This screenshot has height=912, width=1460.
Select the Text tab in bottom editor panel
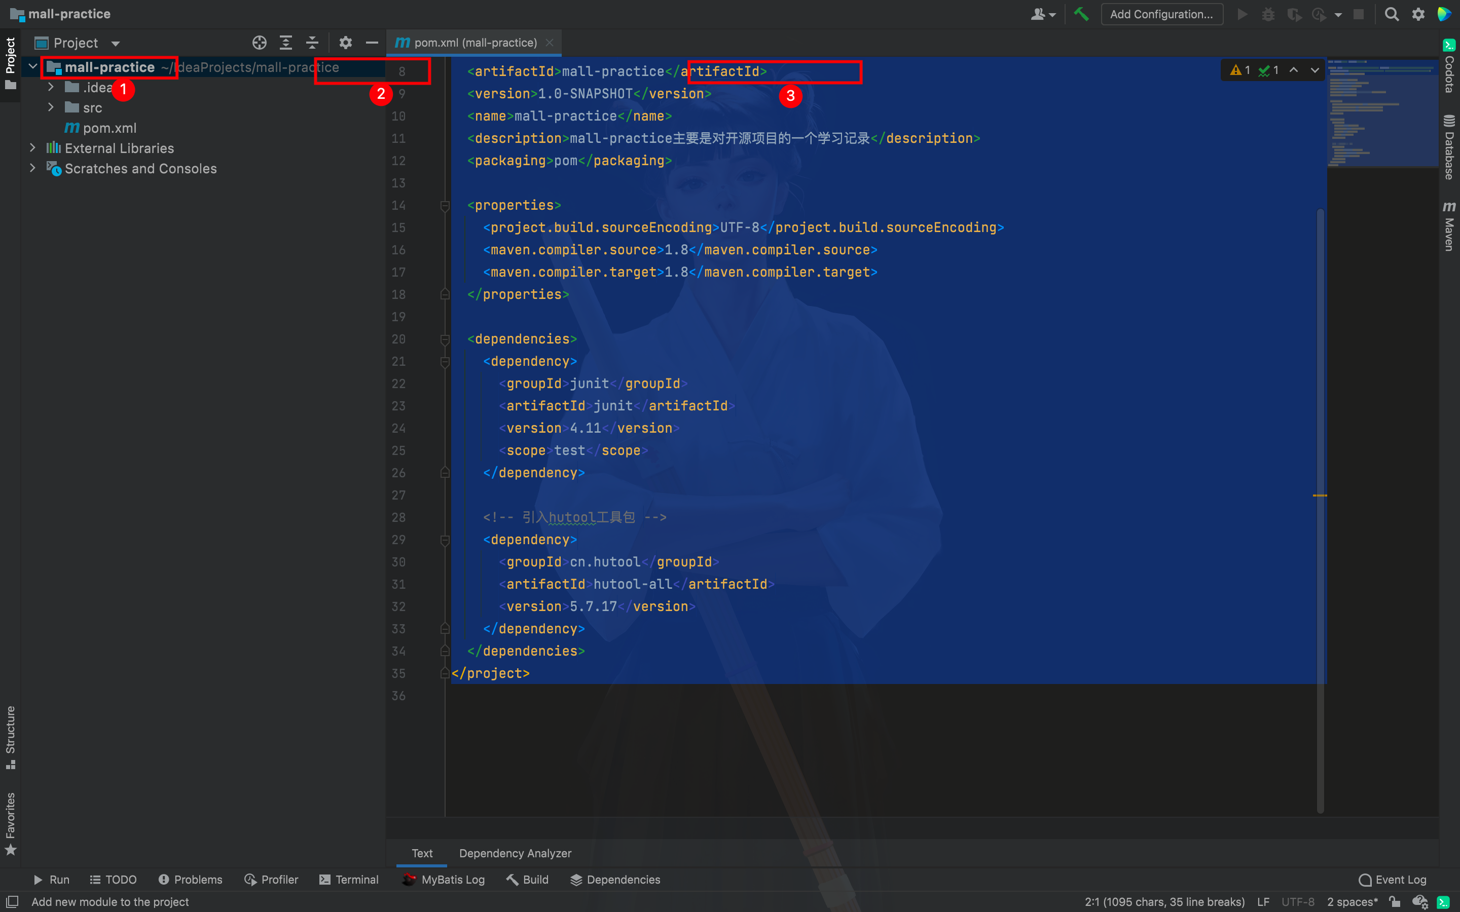(420, 852)
